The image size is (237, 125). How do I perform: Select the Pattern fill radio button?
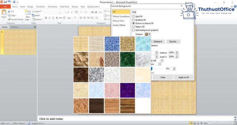pyautogui.click(x=133, y=26)
